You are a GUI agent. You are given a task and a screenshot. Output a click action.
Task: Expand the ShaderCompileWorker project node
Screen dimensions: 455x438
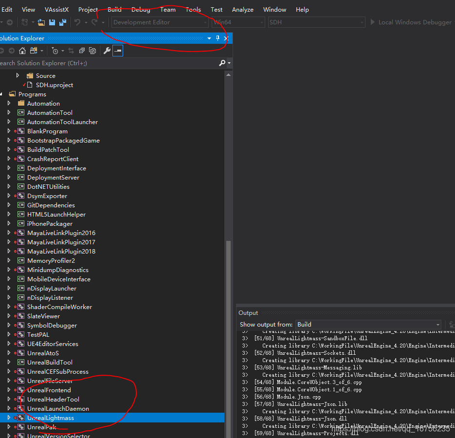(x=9, y=307)
